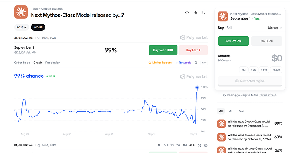The image size is (290, 153).
Task: Copy market link with chain icon
Action: [195, 12]
